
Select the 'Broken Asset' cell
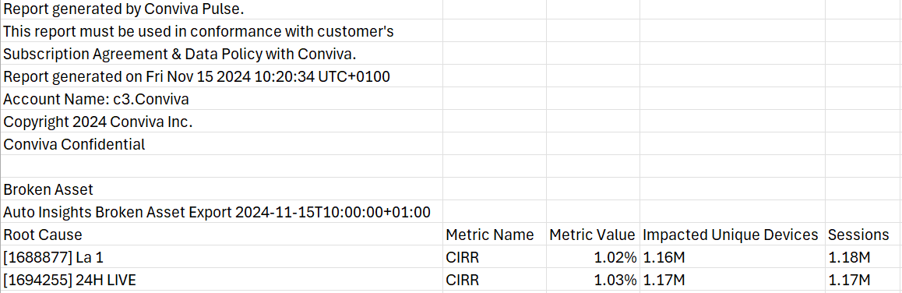[221, 189]
